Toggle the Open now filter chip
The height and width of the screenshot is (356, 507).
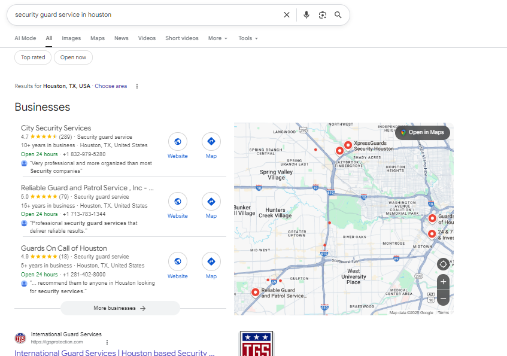[73, 57]
